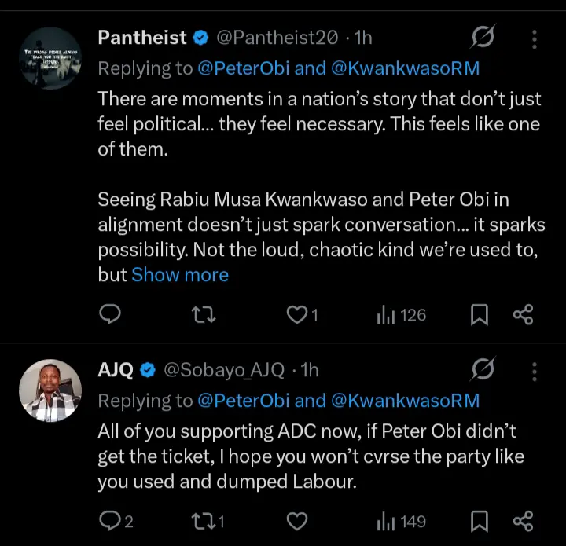This screenshot has width=566, height=546.
Task: Retweet AJQ's post
Action: [x=204, y=521]
